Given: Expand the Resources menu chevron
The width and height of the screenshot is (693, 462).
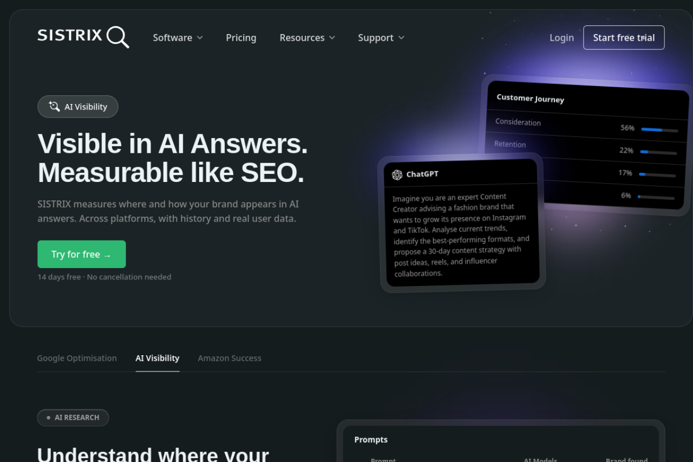Looking at the screenshot, I should point(332,37).
